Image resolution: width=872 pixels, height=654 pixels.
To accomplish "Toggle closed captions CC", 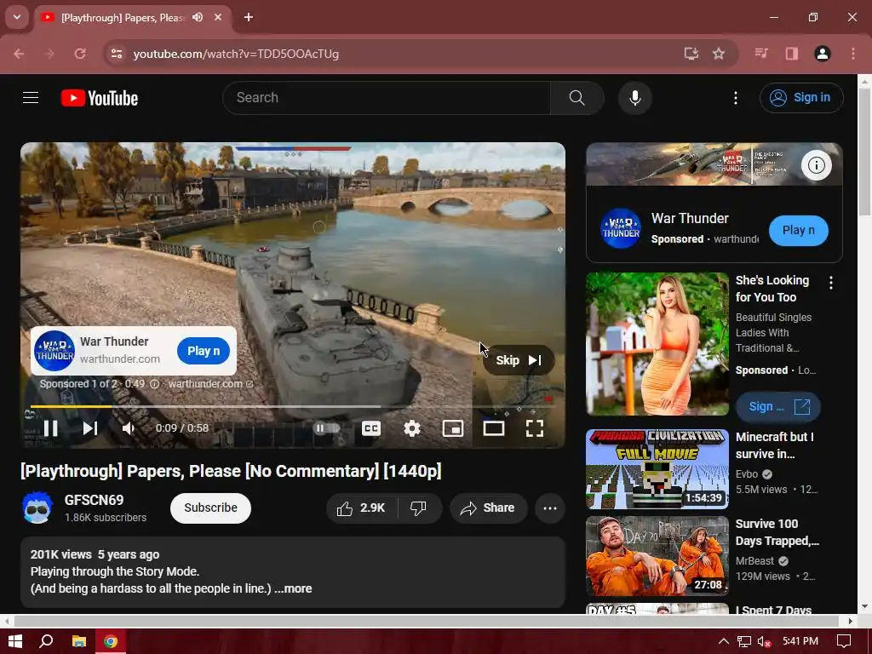I will pos(371,428).
